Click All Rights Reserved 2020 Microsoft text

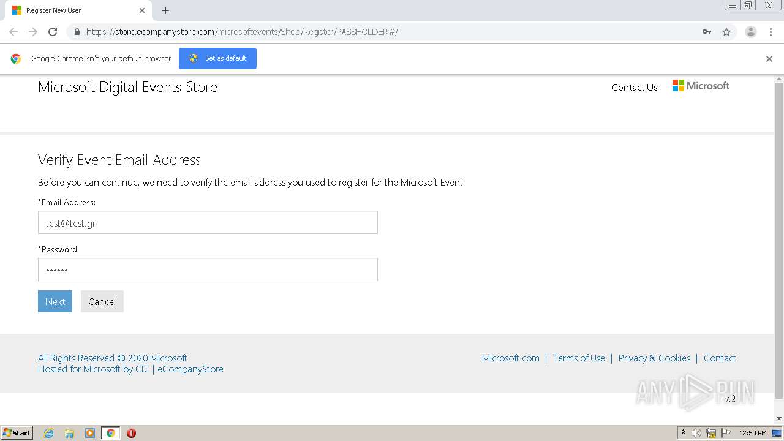(x=112, y=358)
